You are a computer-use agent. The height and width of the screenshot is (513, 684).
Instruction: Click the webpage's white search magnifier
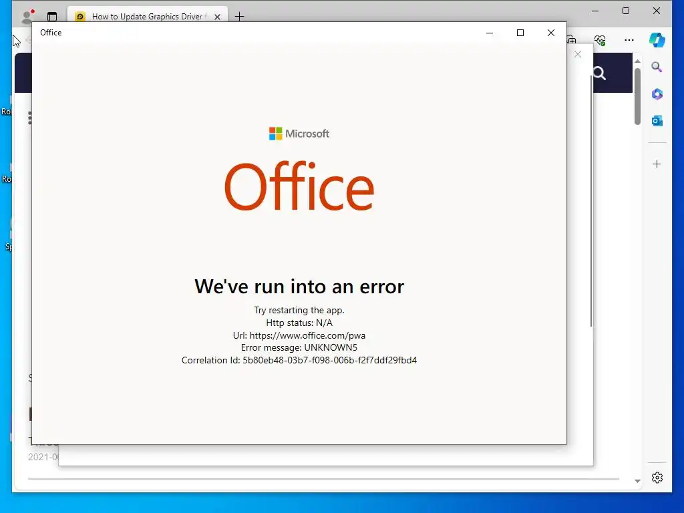click(599, 73)
